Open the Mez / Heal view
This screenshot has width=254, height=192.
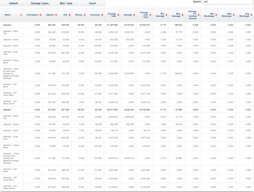pos(66,3)
